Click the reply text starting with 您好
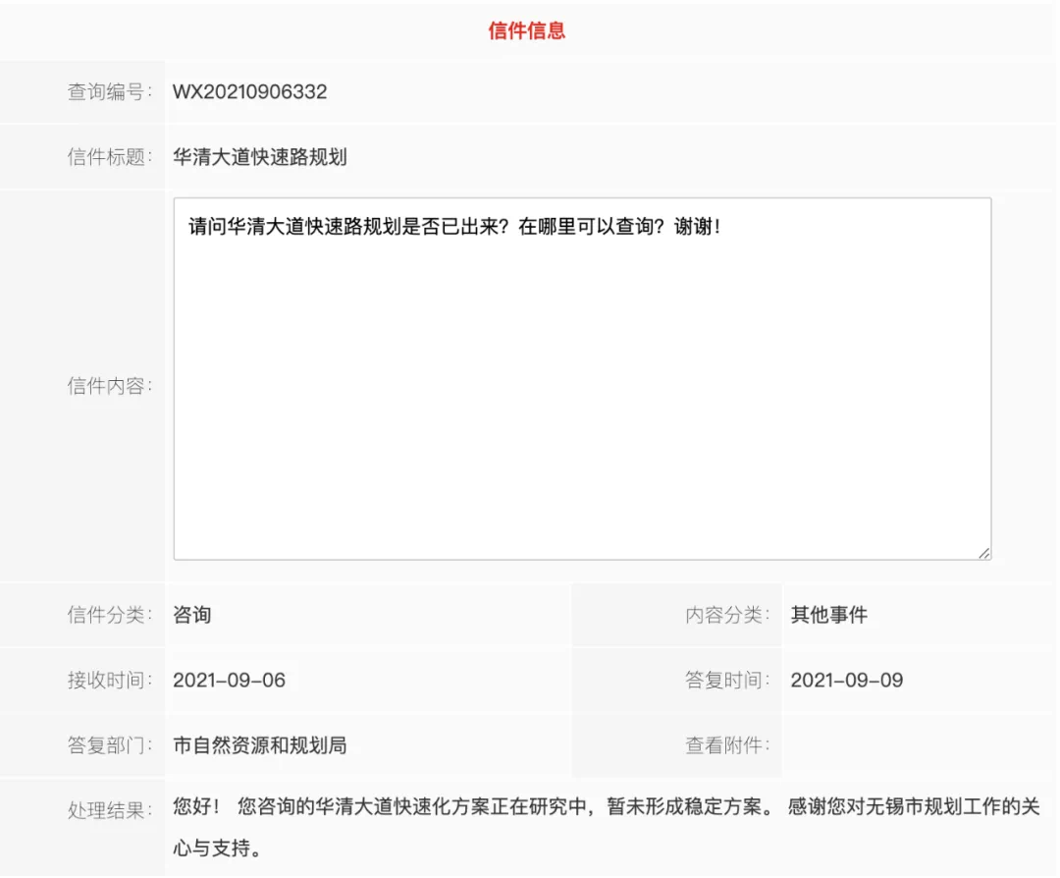Screen dimensions: 1060x878 click(606, 808)
